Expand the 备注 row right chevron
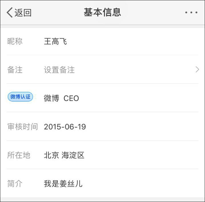Viewport: 205px width, 202px height. coord(197,70)
